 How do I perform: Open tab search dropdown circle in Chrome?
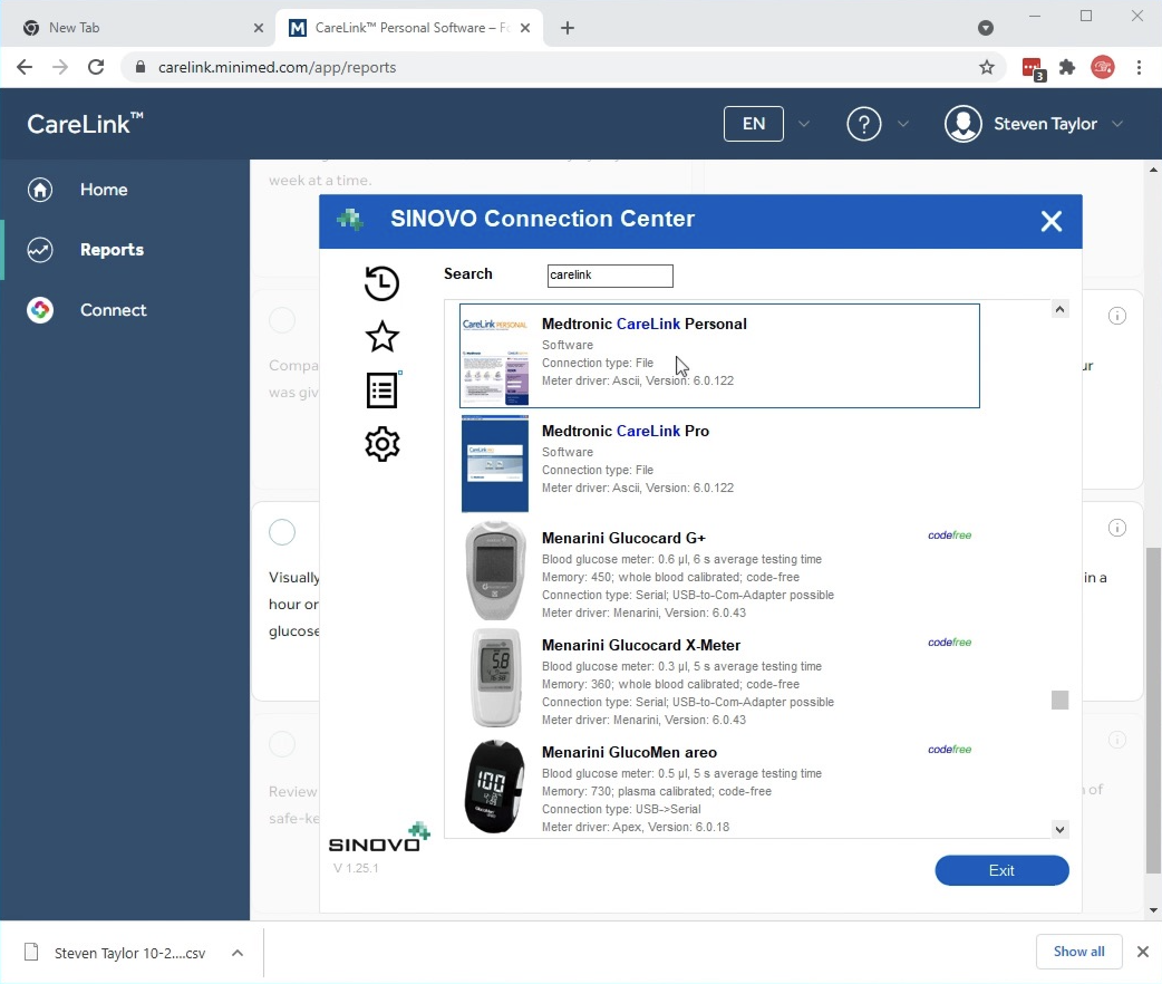coord(986,28)
